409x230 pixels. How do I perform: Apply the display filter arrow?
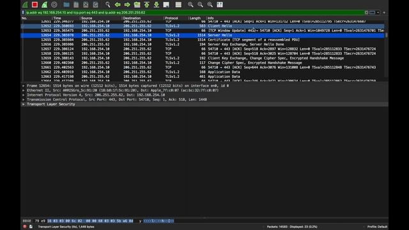pyautogui.click(x=372, y=13)
